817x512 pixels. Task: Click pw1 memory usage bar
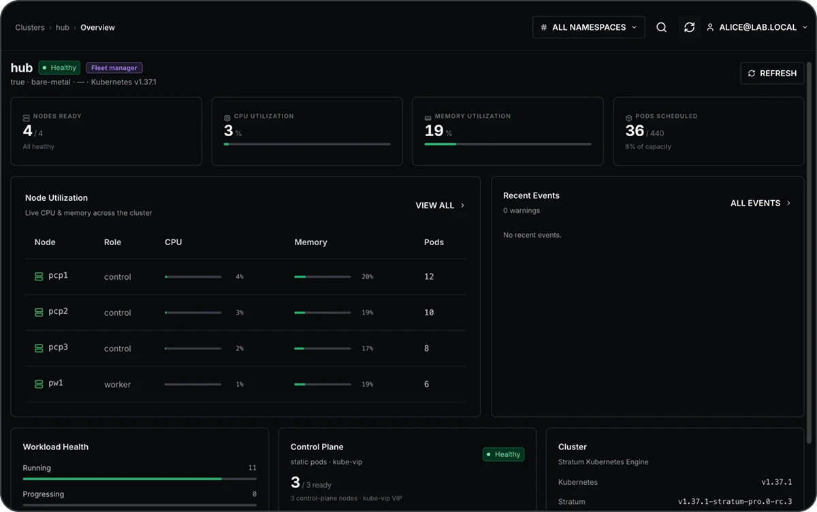point(323,384)
